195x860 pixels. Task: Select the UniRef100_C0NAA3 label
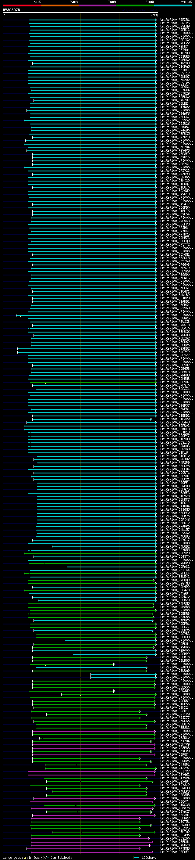click(x=175, y=446)
